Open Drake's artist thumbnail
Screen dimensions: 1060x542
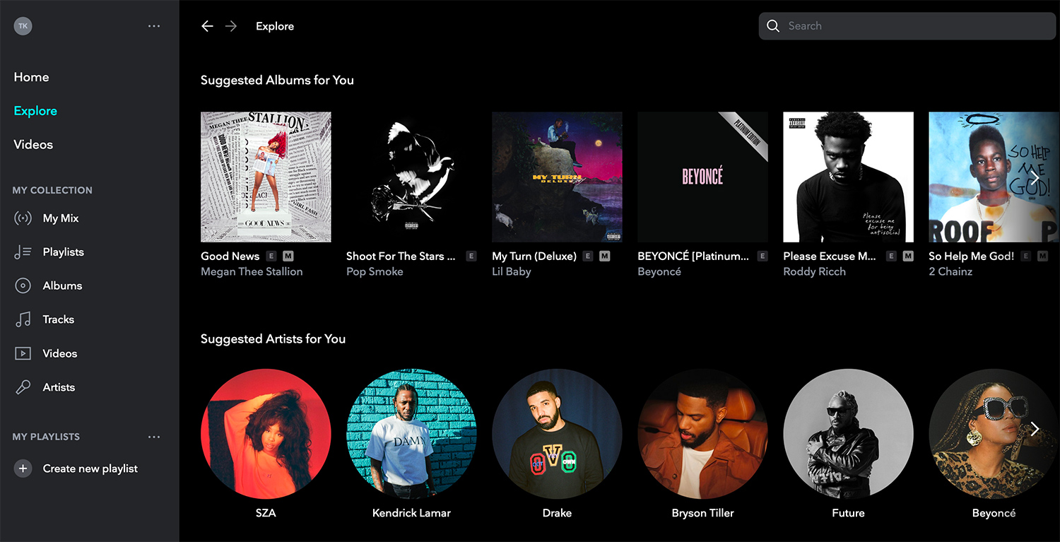coord(557,434)
